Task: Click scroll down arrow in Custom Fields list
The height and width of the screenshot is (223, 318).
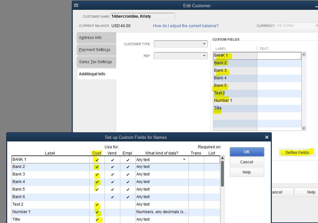Action: [304, 128]
